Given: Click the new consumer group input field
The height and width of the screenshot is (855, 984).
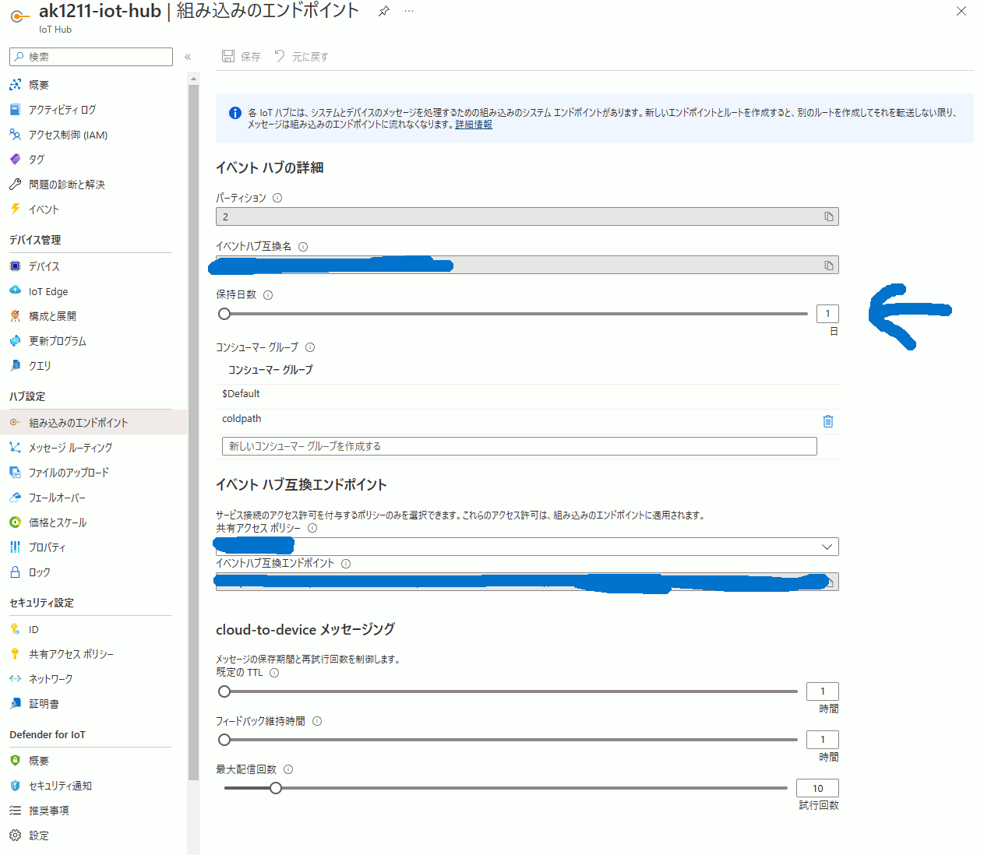Looking at the screenshot, I should (x=519, y=446).
